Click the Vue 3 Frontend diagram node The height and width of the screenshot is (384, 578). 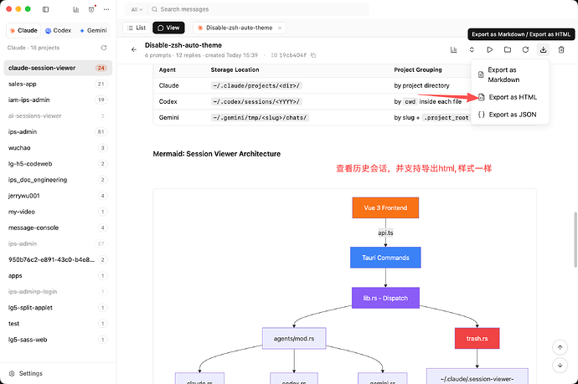click(385, 207)
